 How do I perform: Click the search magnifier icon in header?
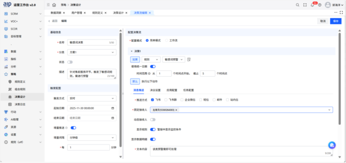[x=298, y=5]
